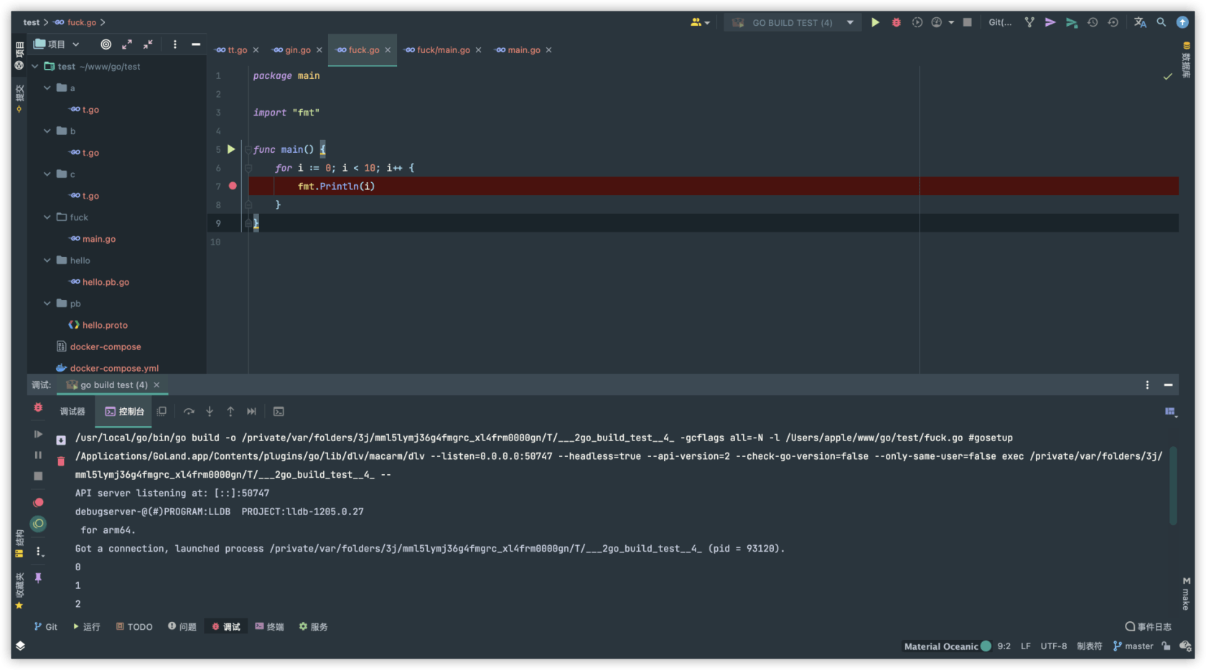Open the translate icon in top toolbar
The image size is (1206, 670).
[1140, 22]
